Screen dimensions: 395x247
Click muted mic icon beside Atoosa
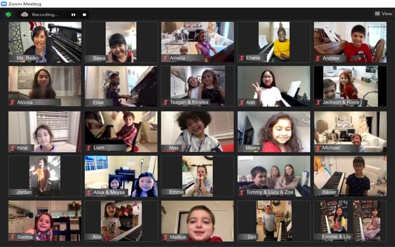[12, 102]
